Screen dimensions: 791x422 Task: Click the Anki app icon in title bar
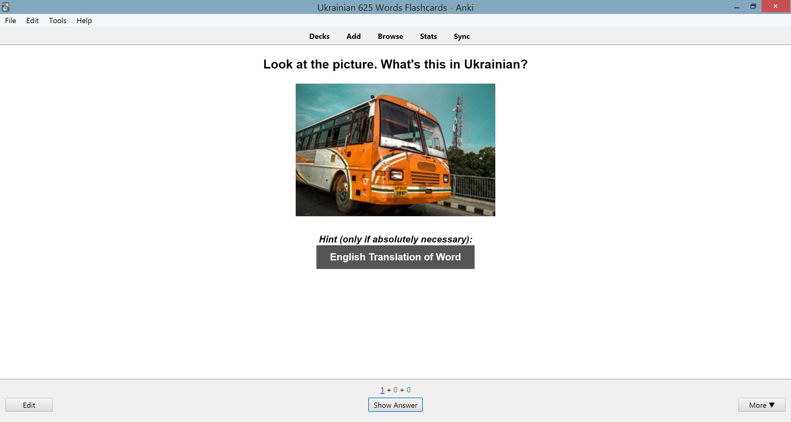pos(6,7)
